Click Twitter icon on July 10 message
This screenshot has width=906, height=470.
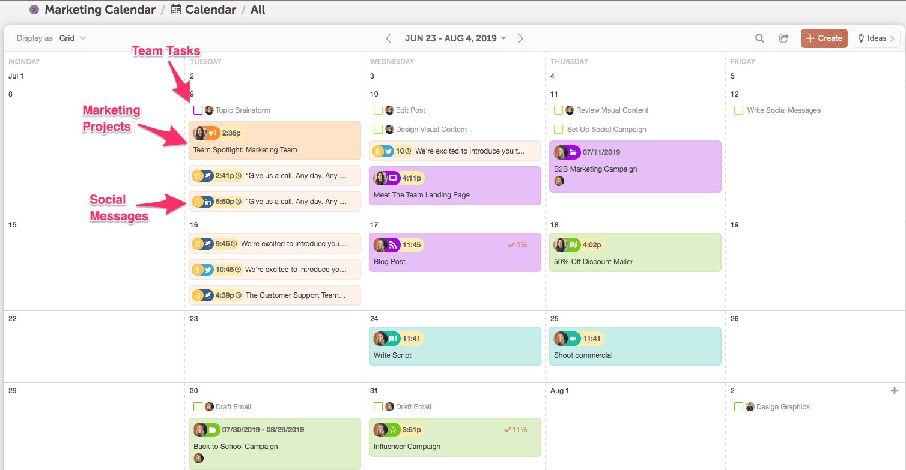click(389, 151)
